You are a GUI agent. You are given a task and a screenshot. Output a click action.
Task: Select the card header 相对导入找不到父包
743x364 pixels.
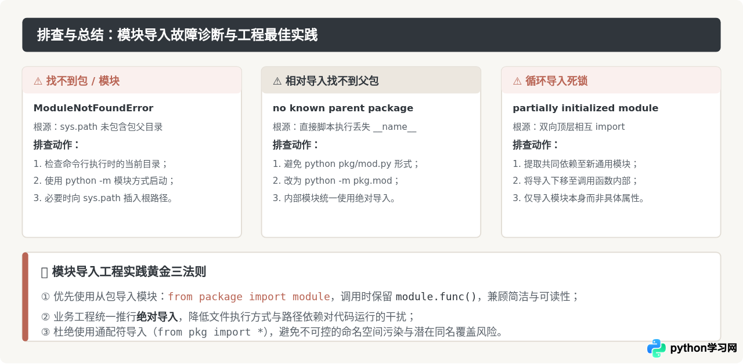371,80
